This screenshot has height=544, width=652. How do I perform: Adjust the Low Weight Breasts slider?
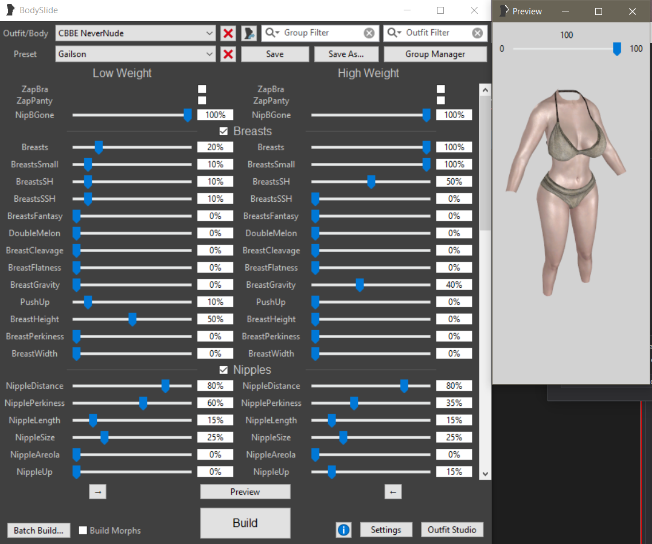(x=99, y=147)
